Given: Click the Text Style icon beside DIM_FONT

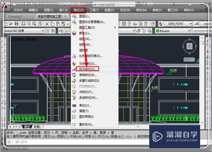Looking at the screenshot, I should tap(161, 24).
